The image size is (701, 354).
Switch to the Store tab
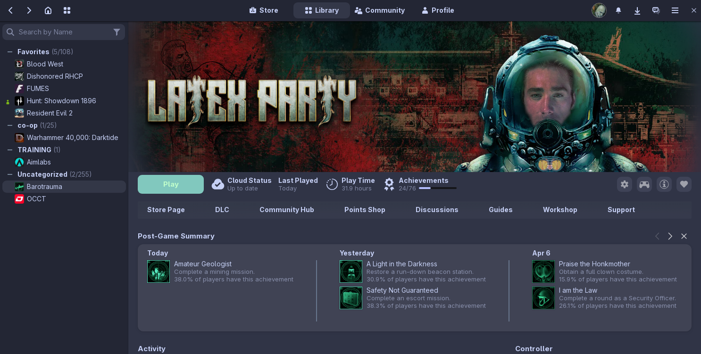coord(264,10)
